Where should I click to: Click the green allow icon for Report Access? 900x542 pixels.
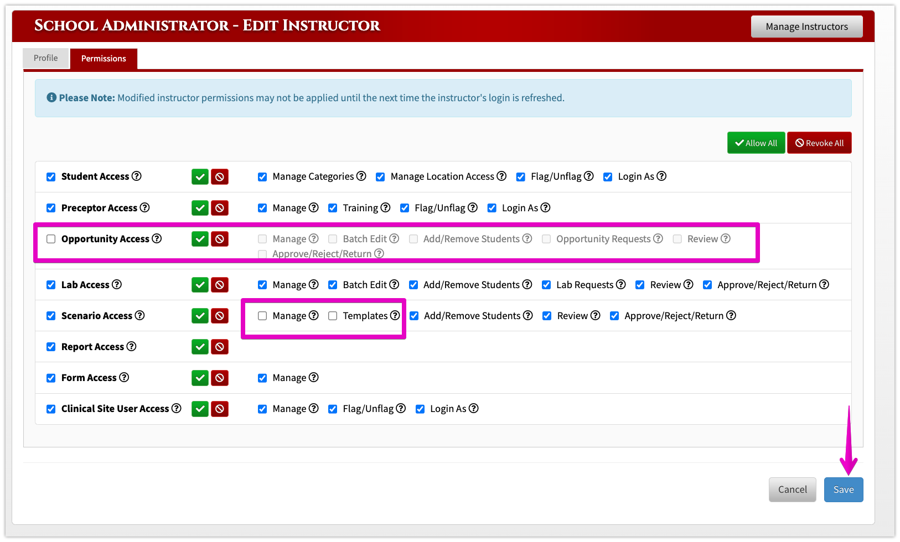tap(199, 347)
